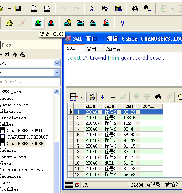The height and width of the screenshot is (193, 182).
Task: Click the SQL query builder icon
Action: [x=80, y=23]
